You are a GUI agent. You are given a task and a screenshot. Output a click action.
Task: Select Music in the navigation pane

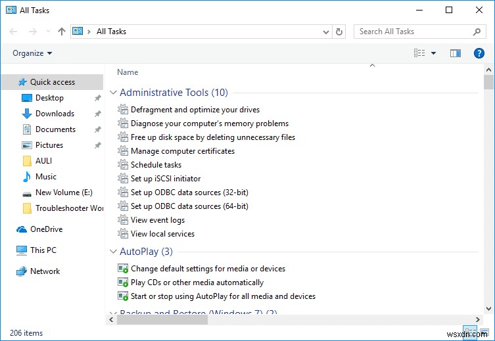(x=46, y=177)
